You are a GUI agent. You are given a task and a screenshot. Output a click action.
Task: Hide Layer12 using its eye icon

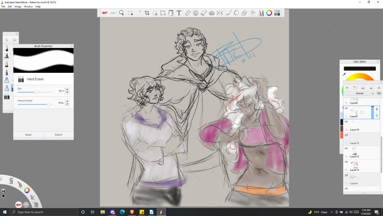tap(346, 148)
